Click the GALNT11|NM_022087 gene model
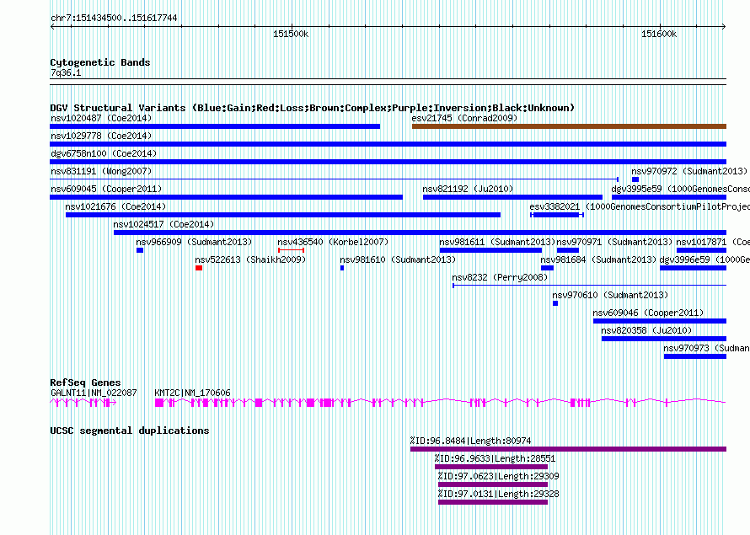750x535 pixels. [83, 403]
